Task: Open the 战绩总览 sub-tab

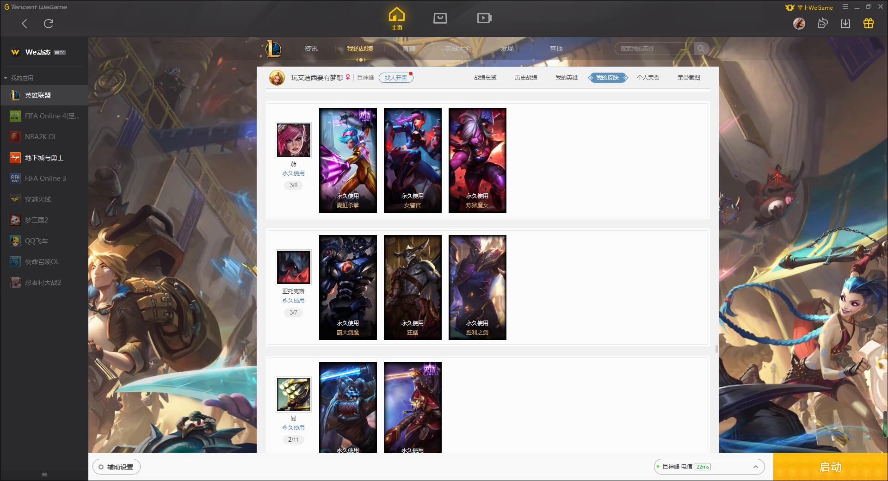Action: (485, 78)
